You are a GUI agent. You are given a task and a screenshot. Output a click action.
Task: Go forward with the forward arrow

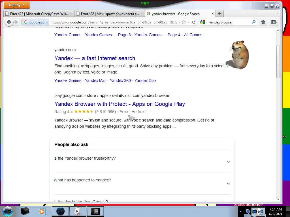point(16,22)
